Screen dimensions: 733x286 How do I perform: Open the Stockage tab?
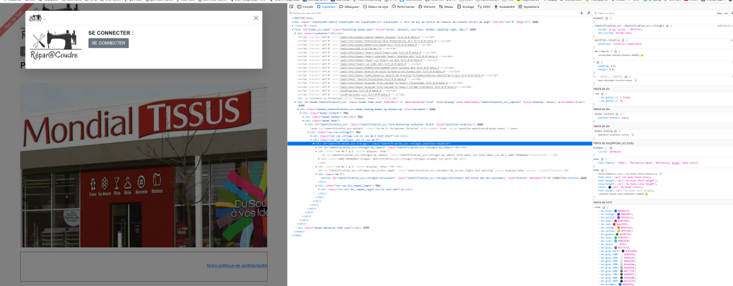coord(465,7)
